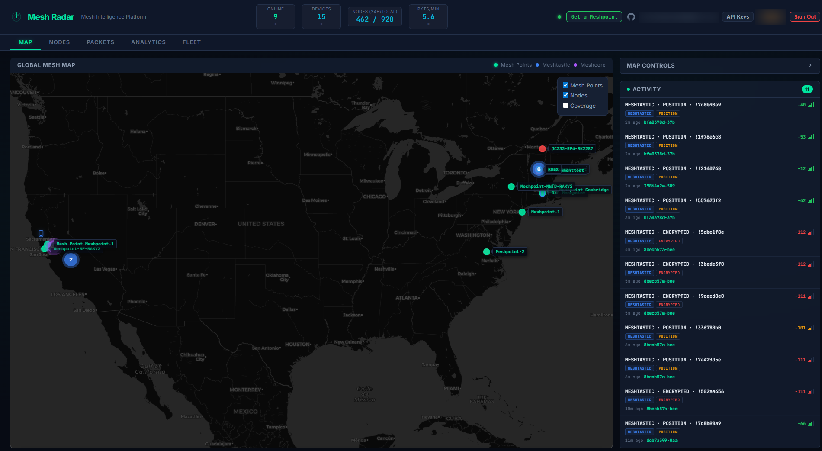Click signal bars icon for !557673f2
822x451 pixels.
pyautogui.click(x=811, y=200)
